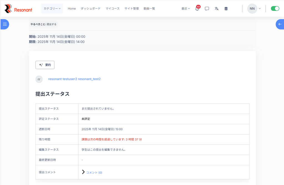
Task: Open マイコース in the navigation
Action: pyautogui.click(x=113, y=9)
